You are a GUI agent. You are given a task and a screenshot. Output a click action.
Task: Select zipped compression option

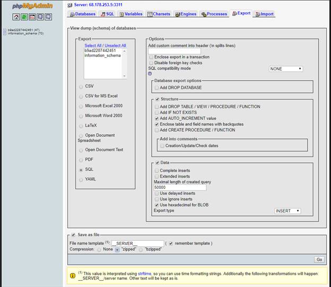(x=117, y=250)
